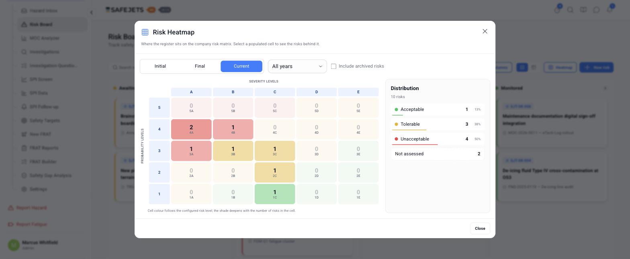Click the search magnifier icon in top bar
The width and height of the screenshot is (630, 259).
[x=570, y=10]
